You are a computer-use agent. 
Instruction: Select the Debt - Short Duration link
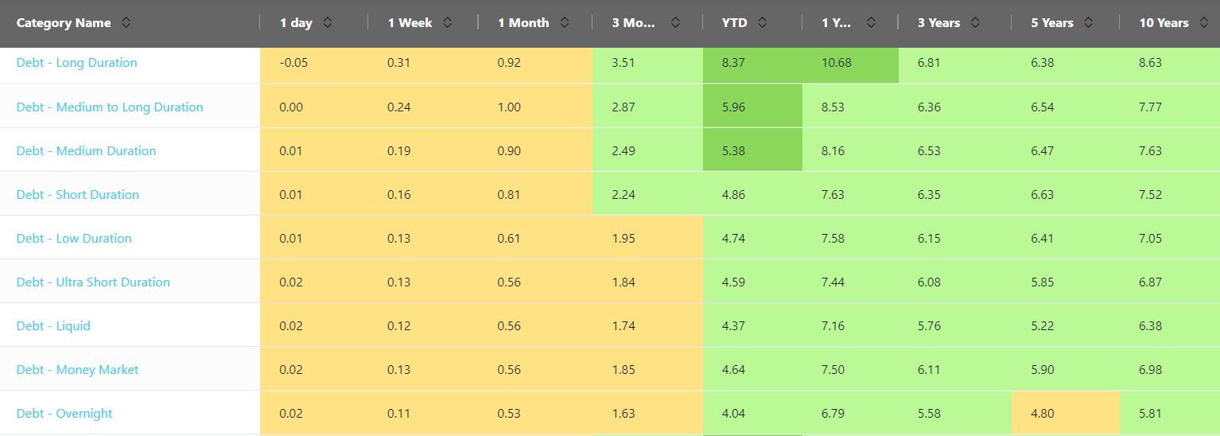coord(77,195)
